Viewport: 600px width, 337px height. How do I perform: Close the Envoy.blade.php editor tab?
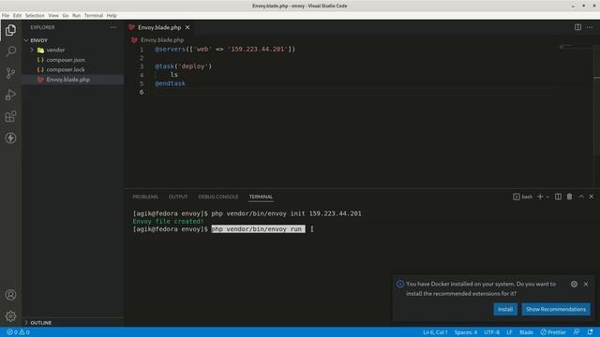coord(187,27)
